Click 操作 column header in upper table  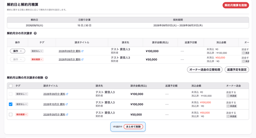coord(18,42)
